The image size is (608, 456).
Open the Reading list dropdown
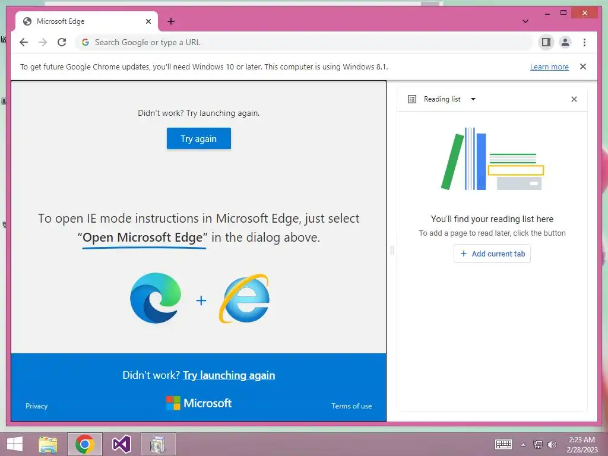[x=473, y=99]
